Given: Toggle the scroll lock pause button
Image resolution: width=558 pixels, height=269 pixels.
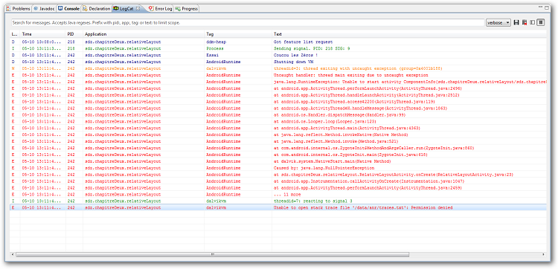Looking at the screenshot, I should click(541, 23).
